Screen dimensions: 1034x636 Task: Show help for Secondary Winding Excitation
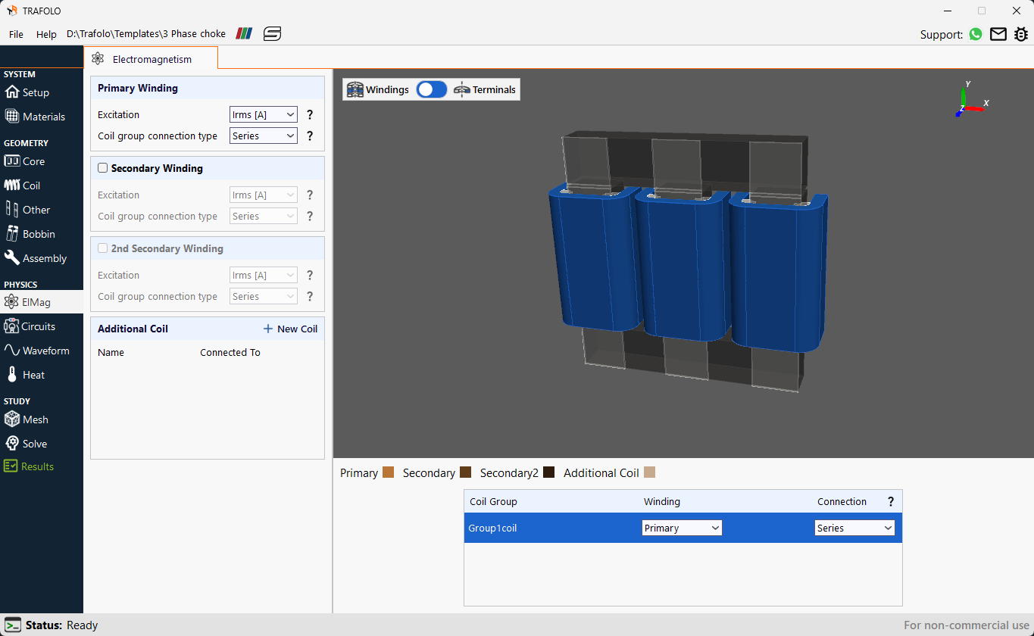[310, 195]
